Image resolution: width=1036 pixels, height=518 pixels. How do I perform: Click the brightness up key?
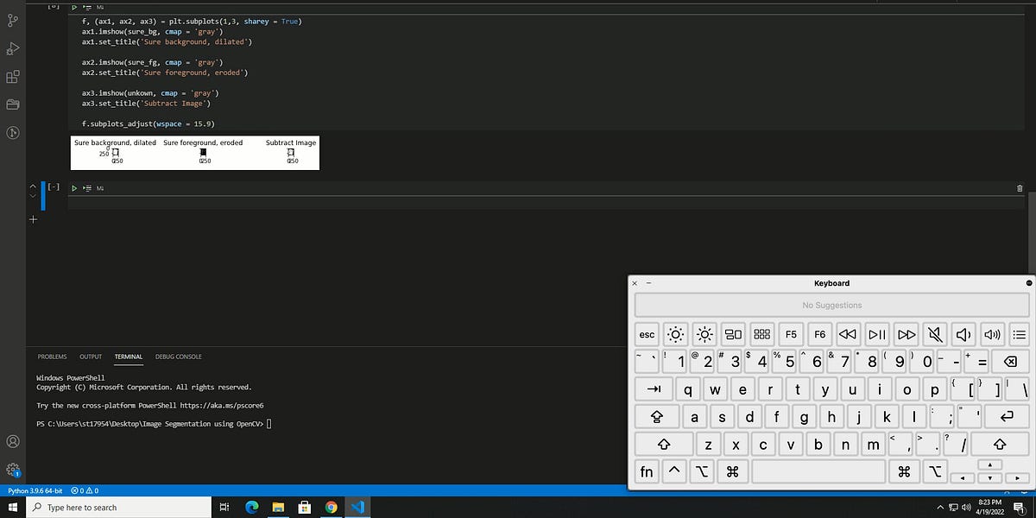click(705, 334)
